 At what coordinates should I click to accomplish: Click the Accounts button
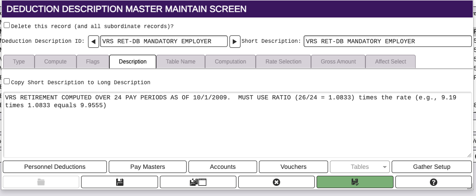223,167
